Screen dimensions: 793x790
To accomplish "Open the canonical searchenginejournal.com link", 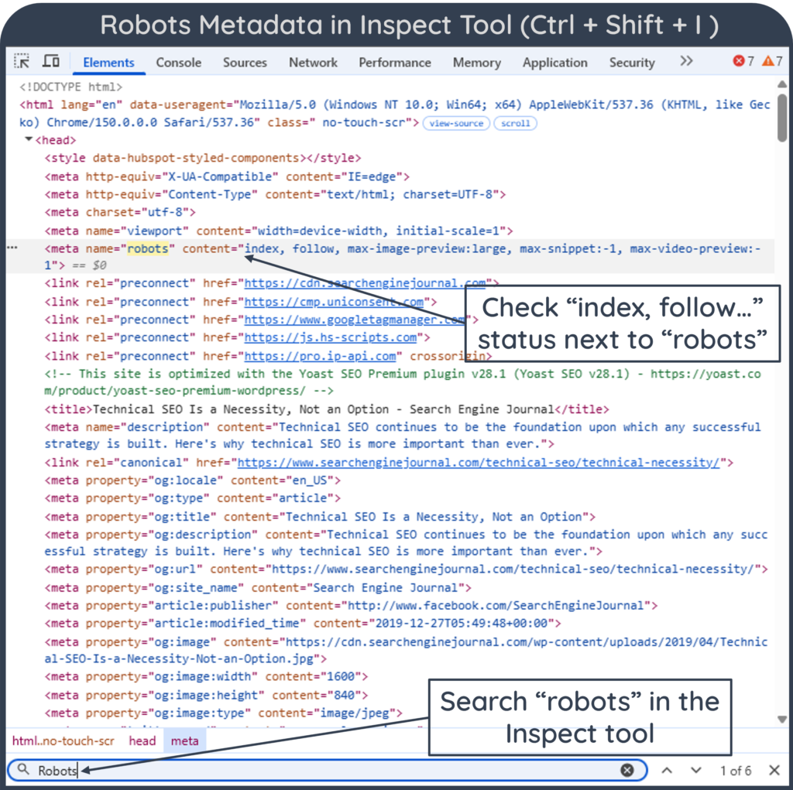I will pos(479,463).
